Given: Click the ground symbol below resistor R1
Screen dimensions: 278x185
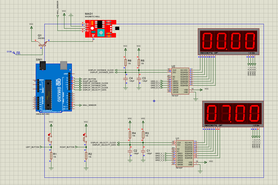Looking at the screenshot, I should point(51,169).
